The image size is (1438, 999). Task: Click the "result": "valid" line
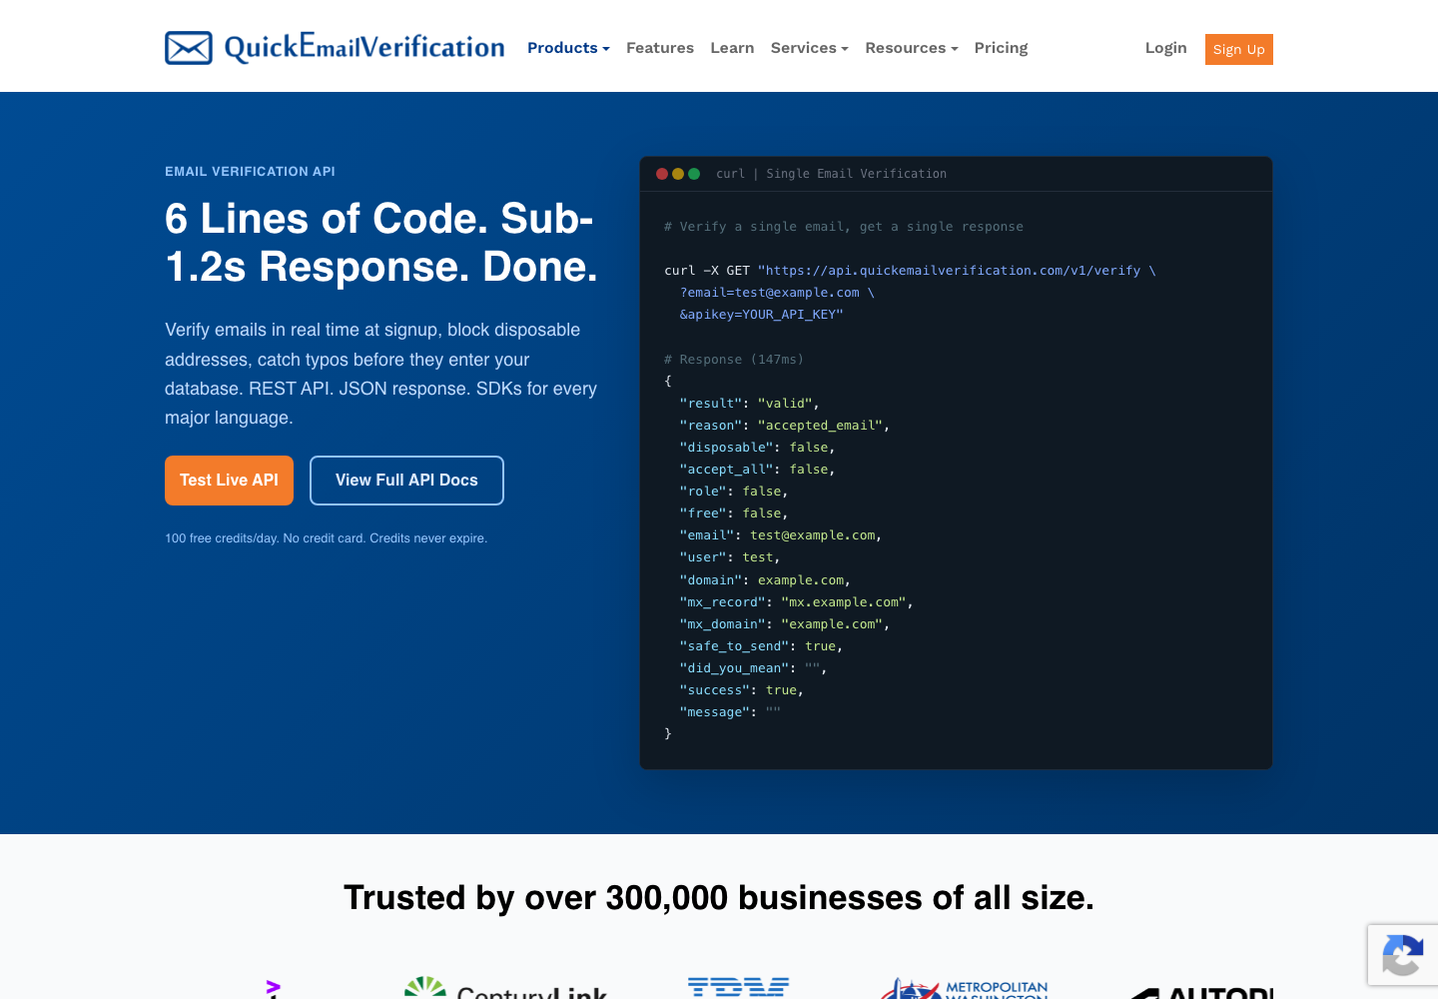[x=749, y=404]
